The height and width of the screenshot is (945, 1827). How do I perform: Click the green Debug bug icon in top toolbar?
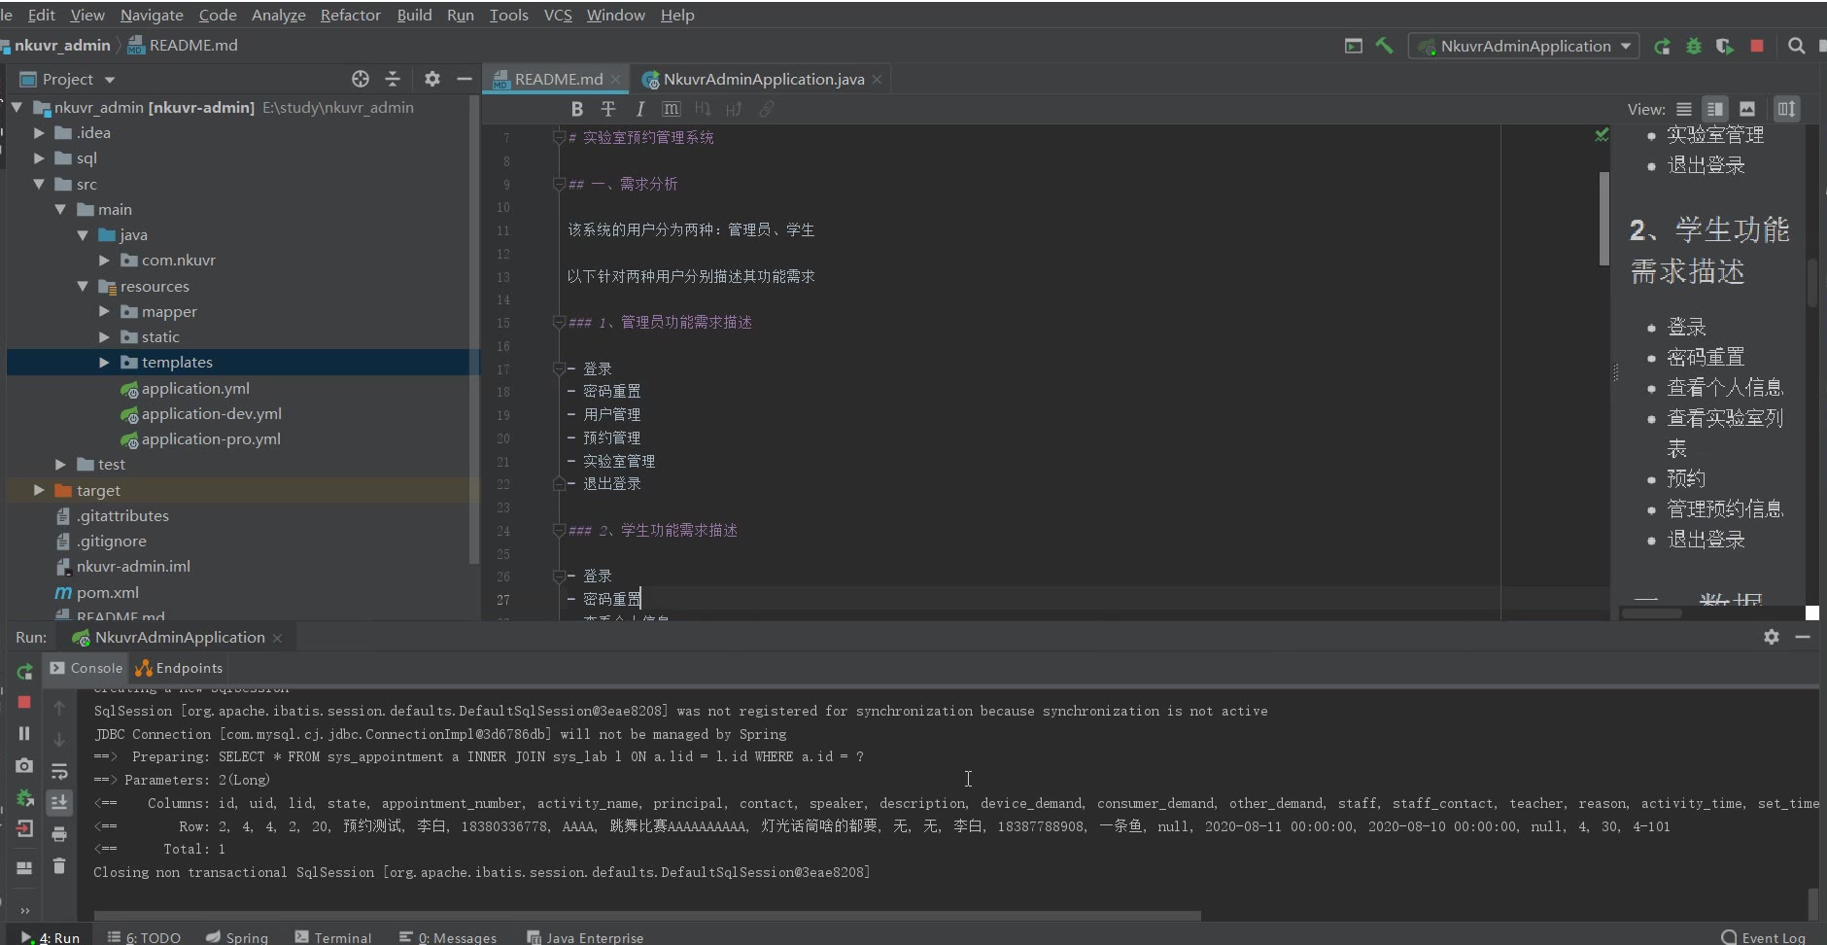(1694, 46)
